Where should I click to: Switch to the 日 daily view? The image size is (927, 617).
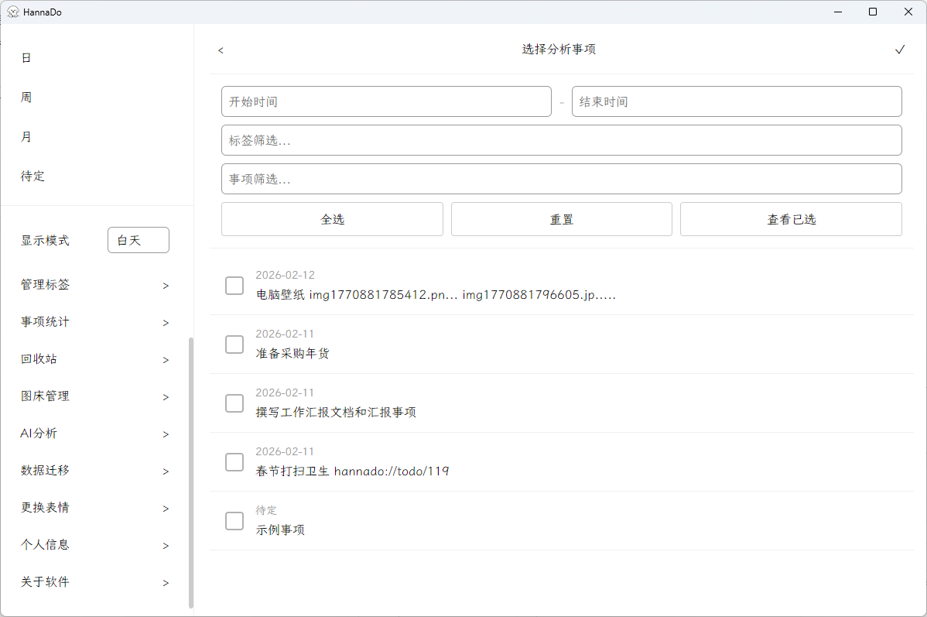(x=26, y=57)
